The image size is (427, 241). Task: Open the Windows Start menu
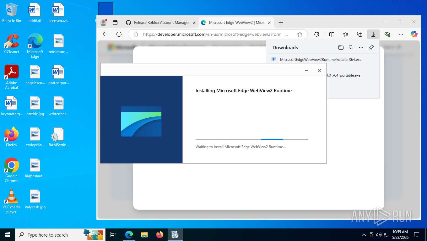click(8, 235)
